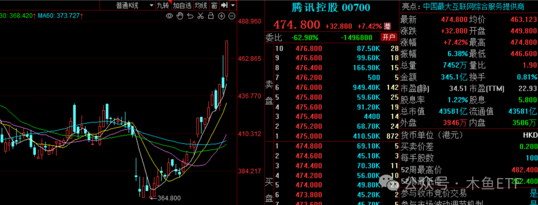538x205 pixels.
Task: Click the 外盘 value 3946万
Action: point(455,123)
